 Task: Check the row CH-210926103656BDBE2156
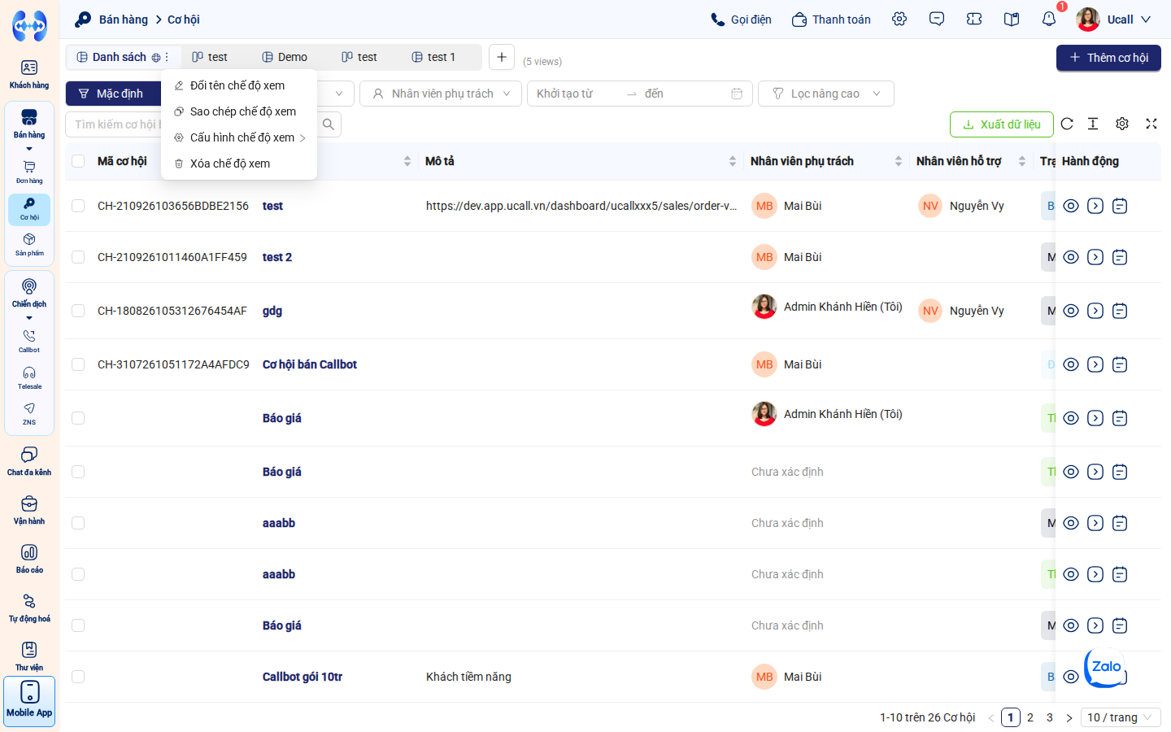pos(78,206)
